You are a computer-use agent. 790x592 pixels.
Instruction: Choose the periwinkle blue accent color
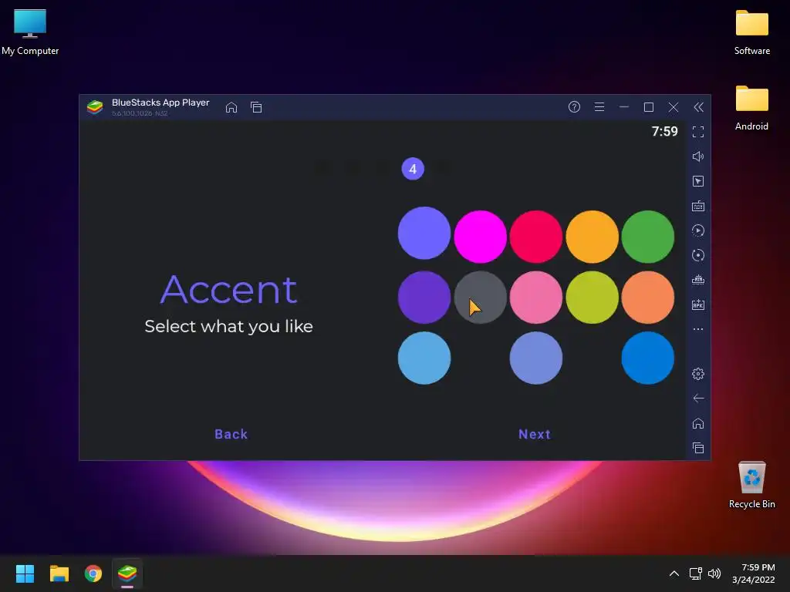536,358
